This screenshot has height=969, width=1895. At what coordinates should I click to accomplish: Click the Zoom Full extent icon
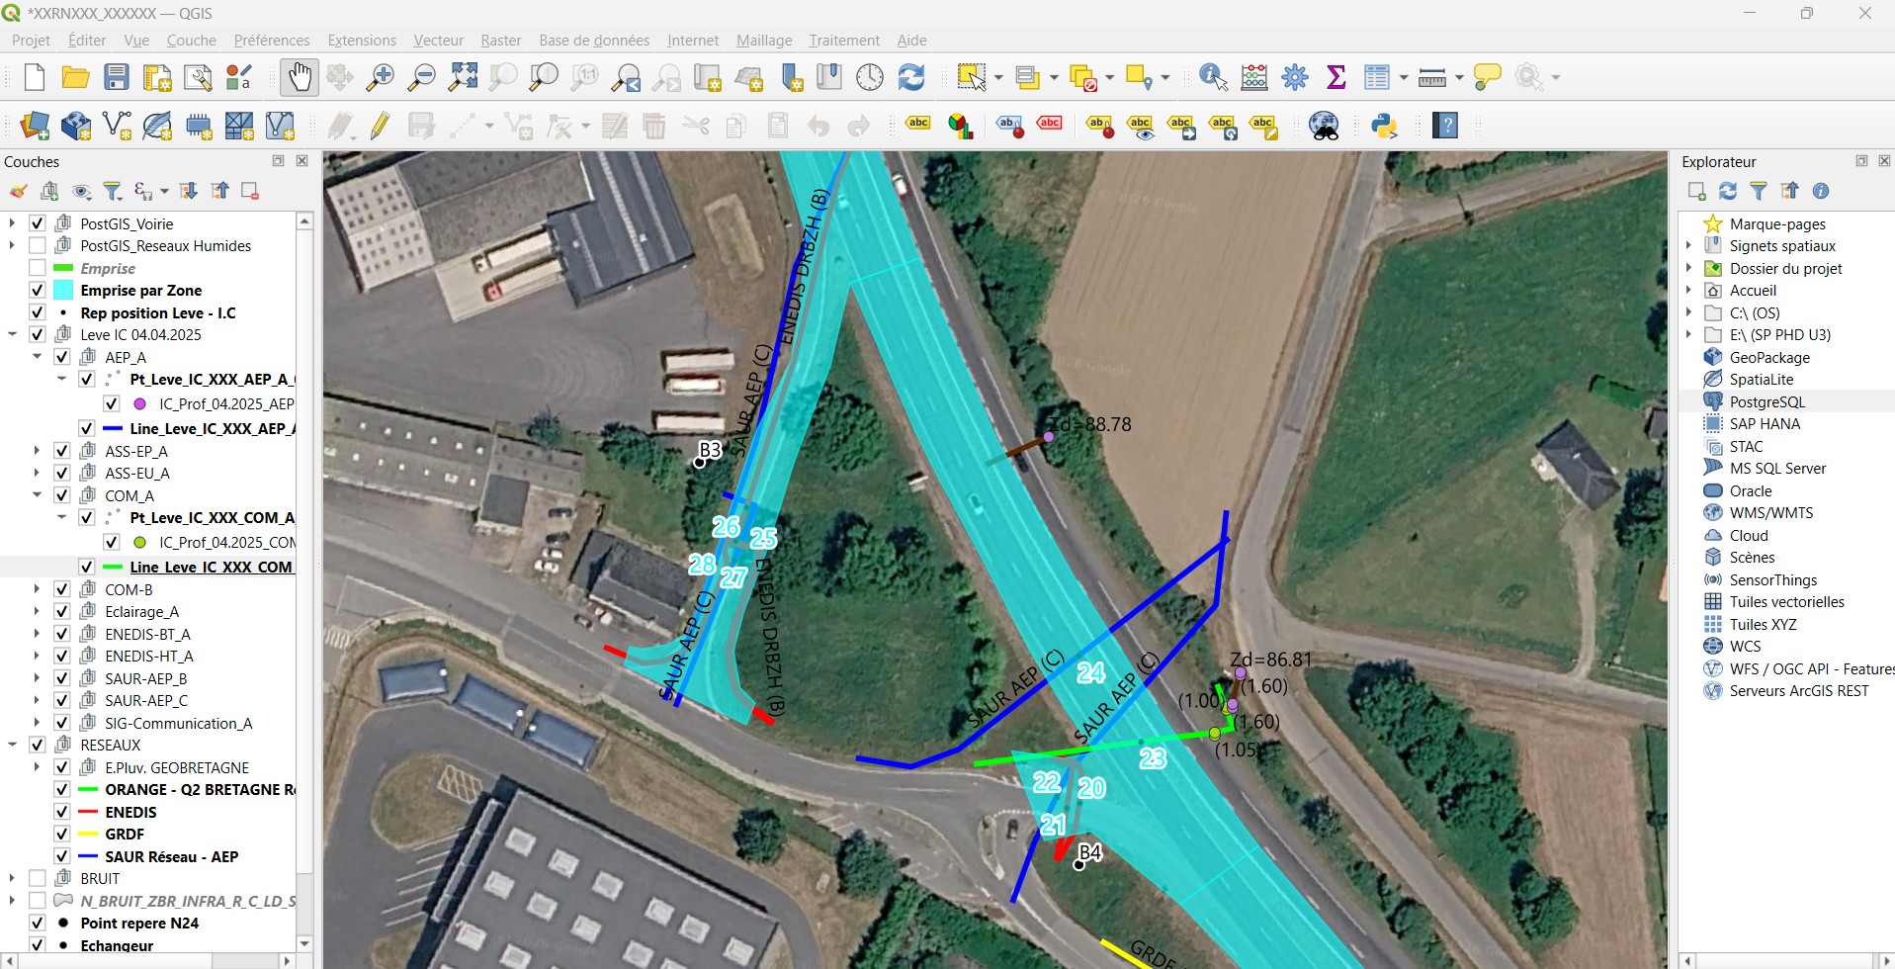[463, 77]
